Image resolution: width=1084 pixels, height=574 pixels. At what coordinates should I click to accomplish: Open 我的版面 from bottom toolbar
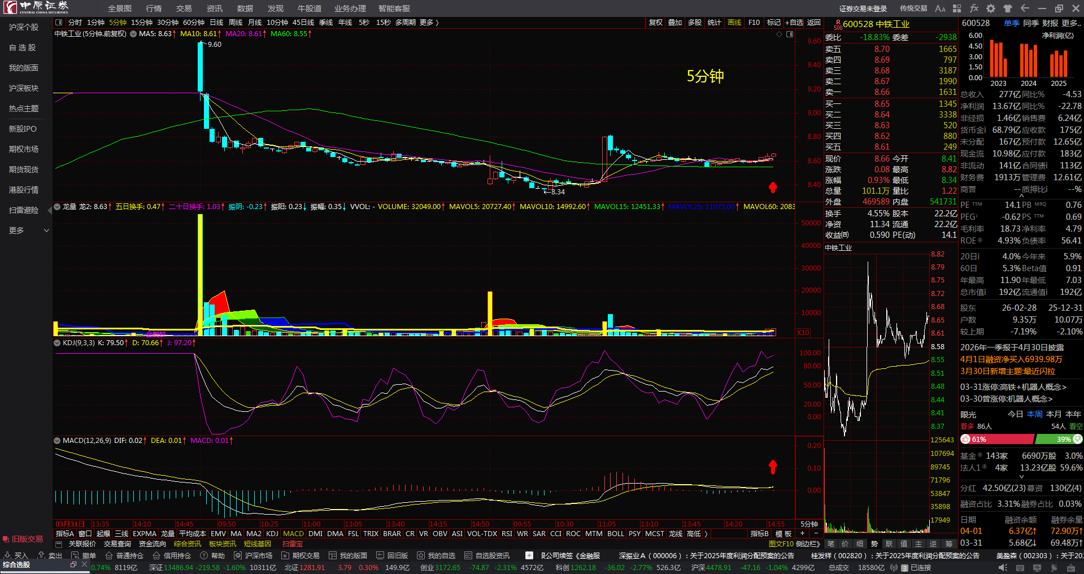348,555
